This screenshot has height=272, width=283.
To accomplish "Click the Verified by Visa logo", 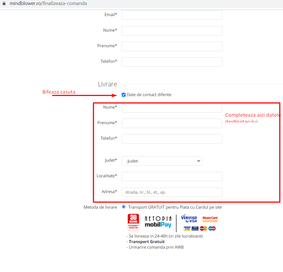I will tap(189, 218).
